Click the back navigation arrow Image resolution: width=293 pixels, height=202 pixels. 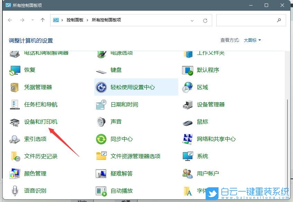[10, 20]
